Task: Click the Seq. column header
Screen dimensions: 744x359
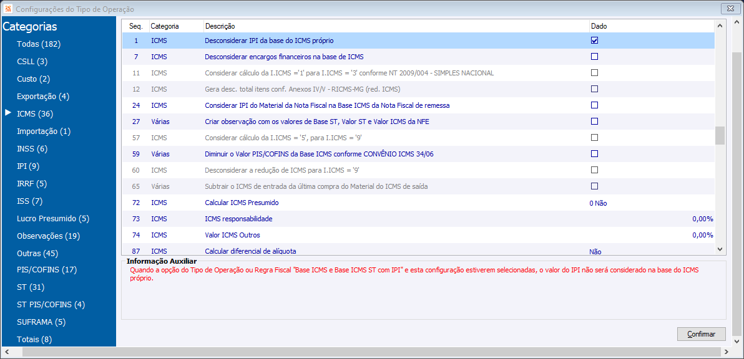Action: [135, 26]
